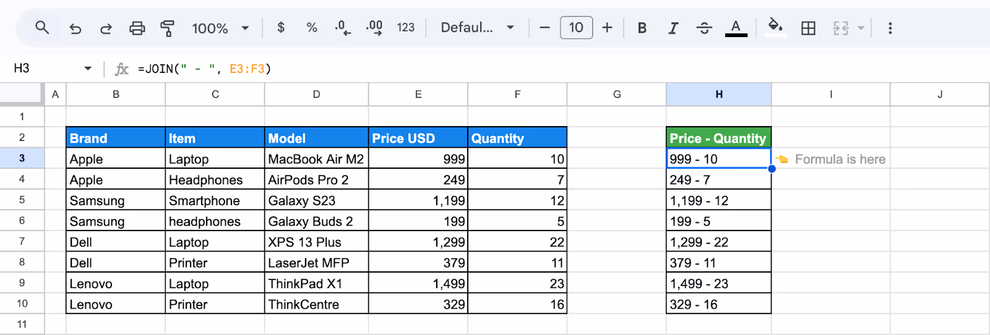This screenshot has width=990, height=335.
Task: Select cell containing LaserJet MFP
Action: (x=317, y=263)
